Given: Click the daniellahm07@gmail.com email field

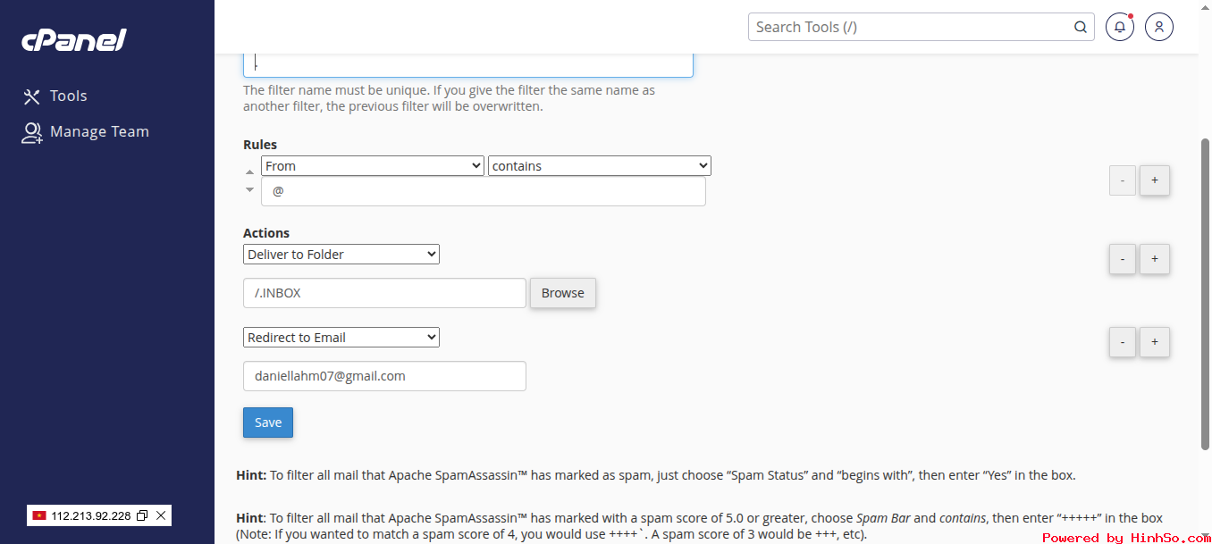Looking at the screenshot, I should pos(384,376).
